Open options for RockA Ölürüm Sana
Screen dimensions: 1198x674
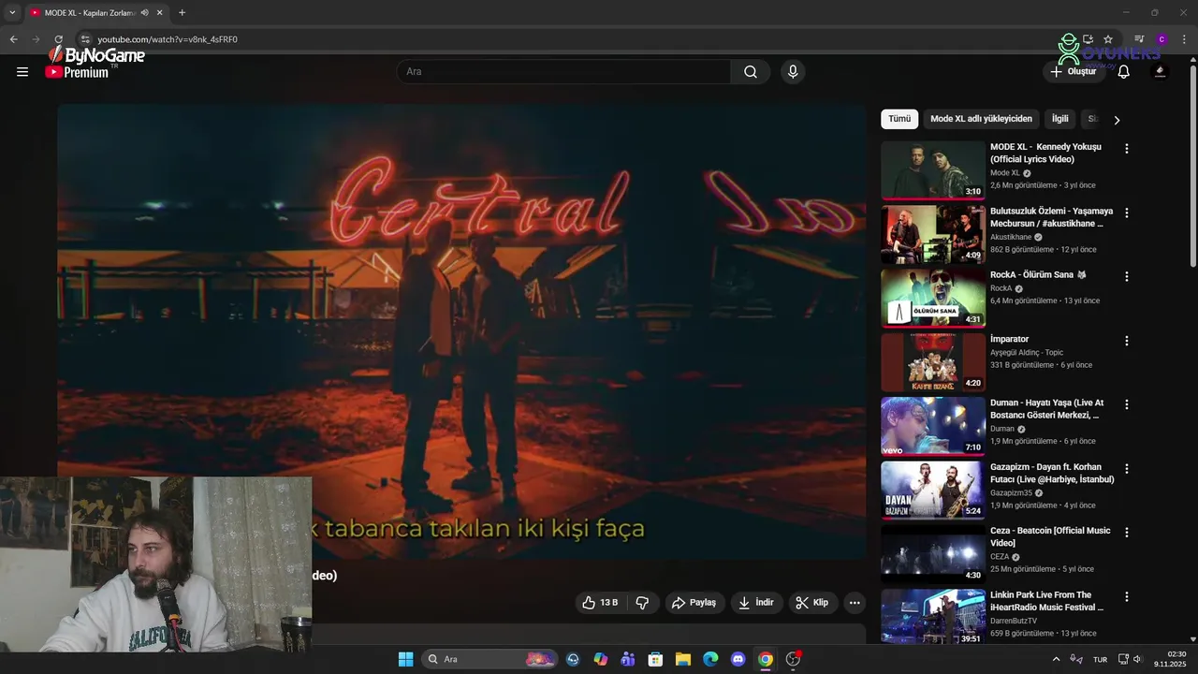click(x=1126, y=277)
